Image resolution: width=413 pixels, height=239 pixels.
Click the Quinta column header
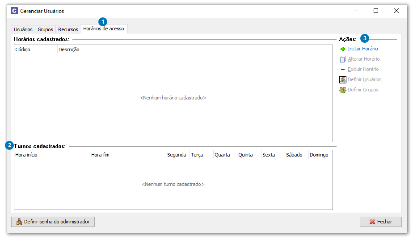[249, 155]
